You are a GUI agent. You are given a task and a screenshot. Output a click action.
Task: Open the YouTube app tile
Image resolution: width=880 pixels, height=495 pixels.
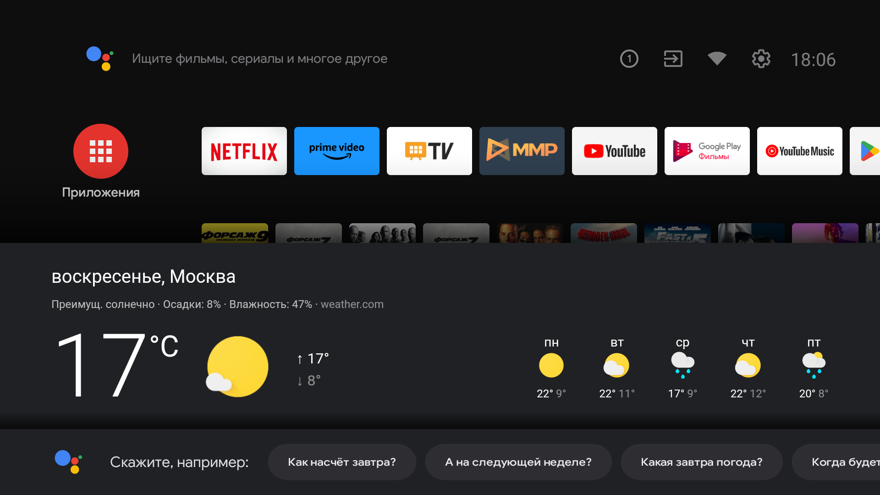click(x=614, y=151)
